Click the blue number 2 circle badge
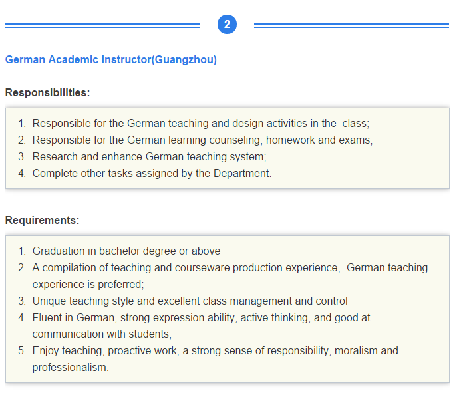This screenshot has height=393, width=461. pyautogui.click(x=227, y=25)
